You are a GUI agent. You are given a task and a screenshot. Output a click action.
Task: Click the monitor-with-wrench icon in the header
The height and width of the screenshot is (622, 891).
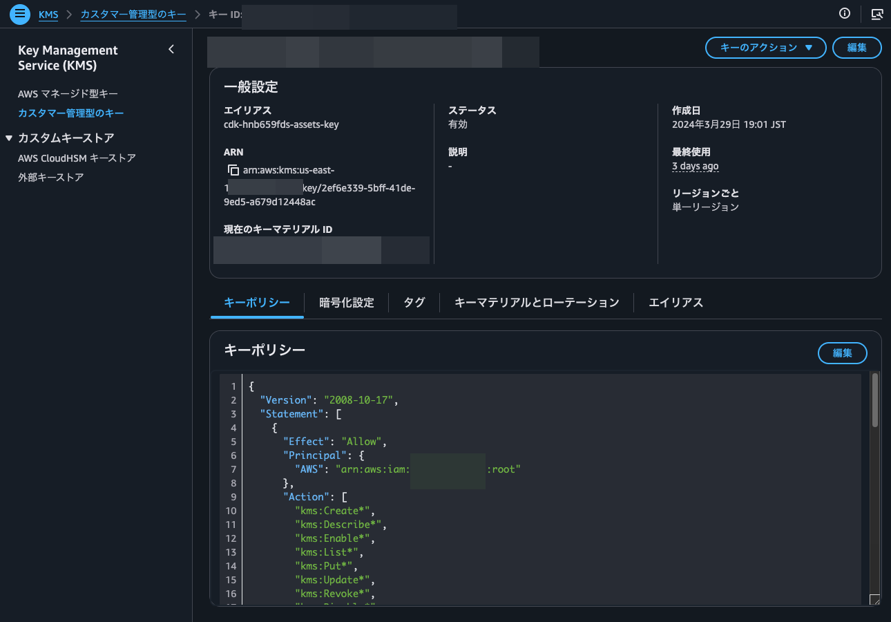876,14
